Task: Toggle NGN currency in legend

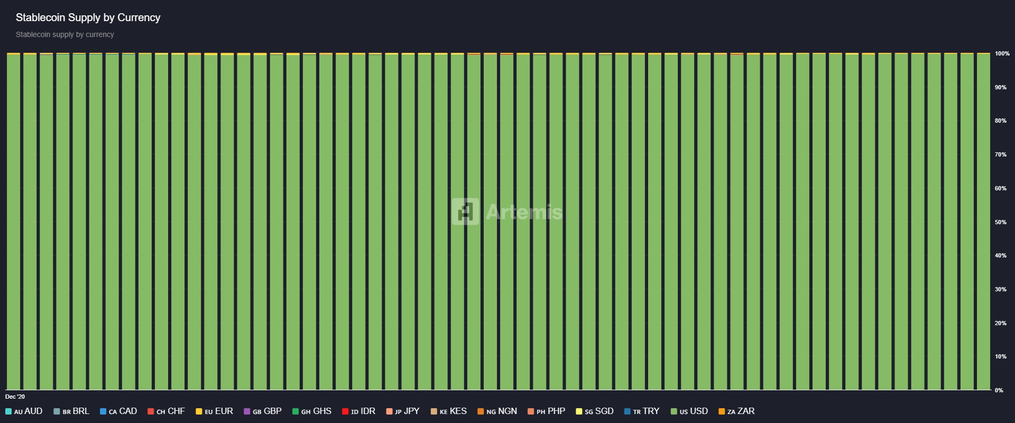Action: (x=497, y=411)
